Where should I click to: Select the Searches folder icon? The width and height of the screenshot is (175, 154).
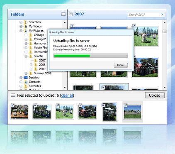26,22
